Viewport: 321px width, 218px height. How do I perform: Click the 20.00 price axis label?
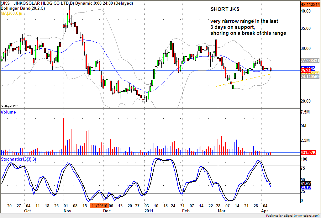coord(306,101)
